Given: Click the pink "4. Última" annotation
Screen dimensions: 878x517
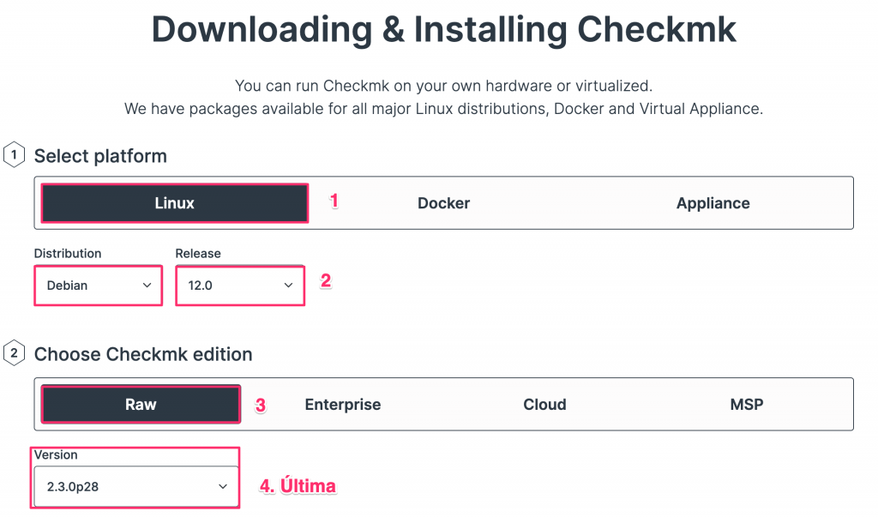Looking at the screenshot, I should 298,486.
